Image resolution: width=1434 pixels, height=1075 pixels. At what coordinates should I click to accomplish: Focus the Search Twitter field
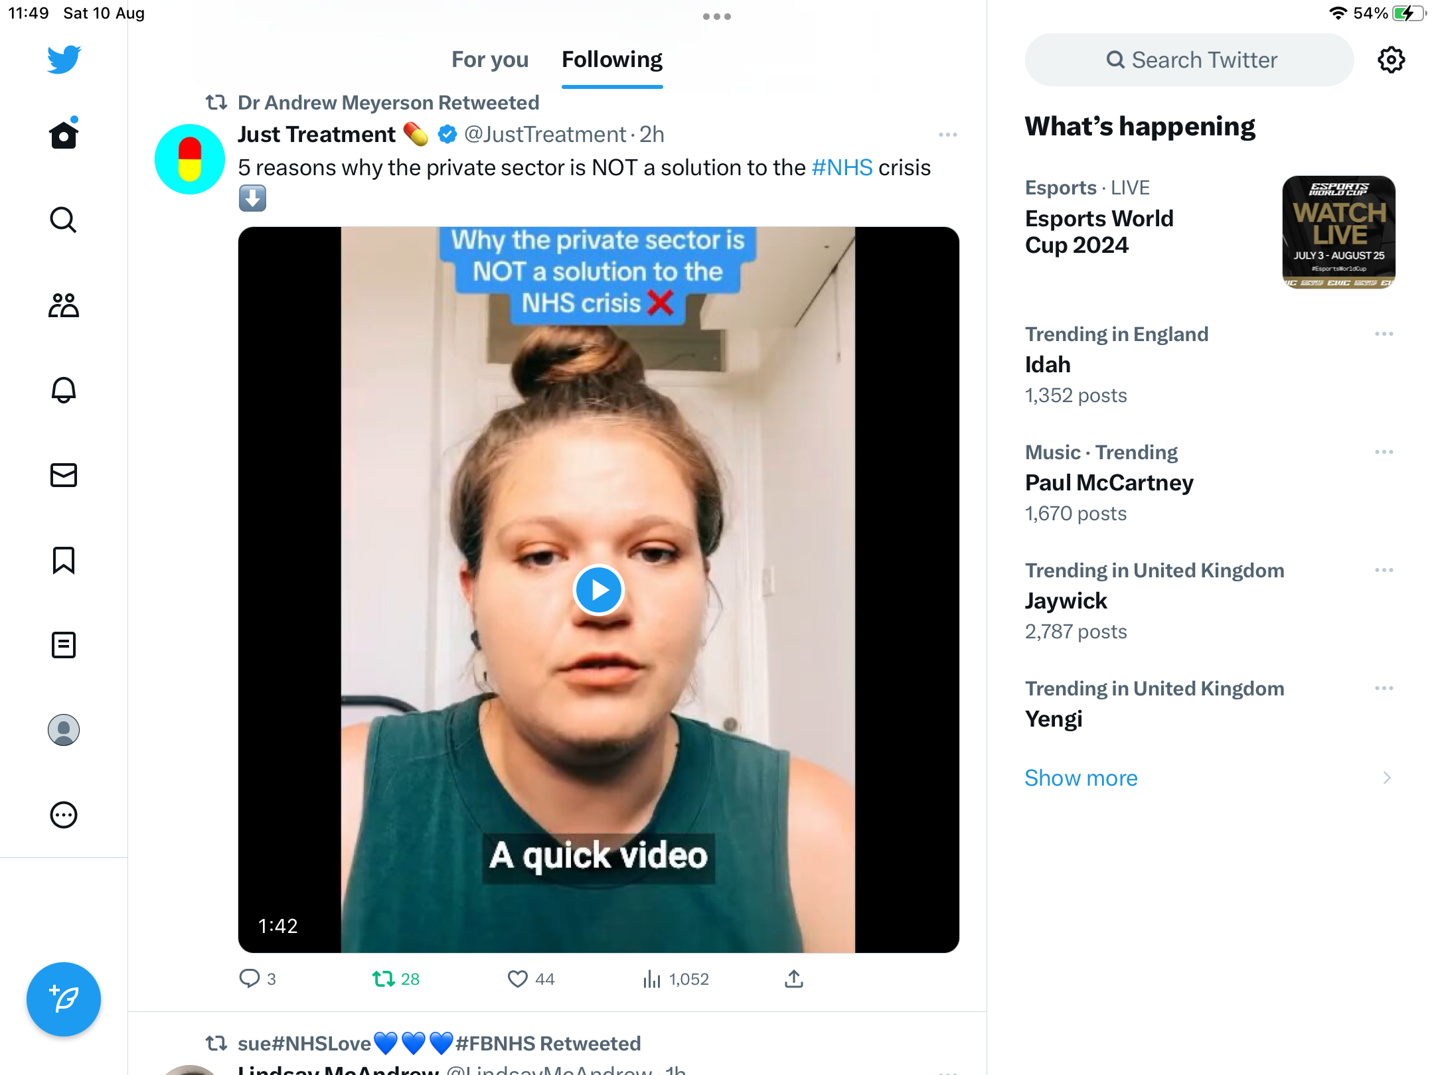click(x=1189, y=60)
